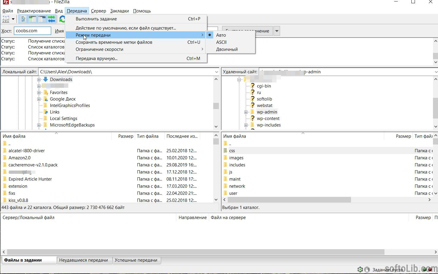Click the IntelGraphicsProfiles folder icon

click(x=46, y=105)
